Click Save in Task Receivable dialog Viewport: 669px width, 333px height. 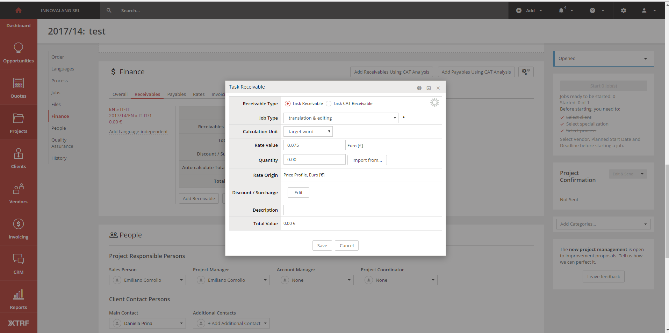[x=322, y=245]
